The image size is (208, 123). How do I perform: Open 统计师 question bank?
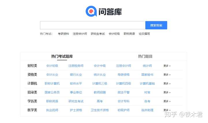147,66
